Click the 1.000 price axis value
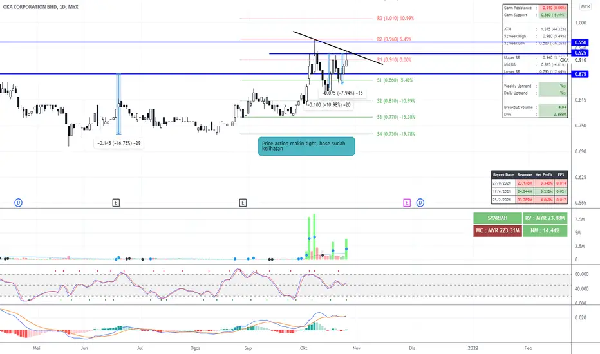Image resolution: width=600 pixels, height=354 pixels. coord(581,23)
